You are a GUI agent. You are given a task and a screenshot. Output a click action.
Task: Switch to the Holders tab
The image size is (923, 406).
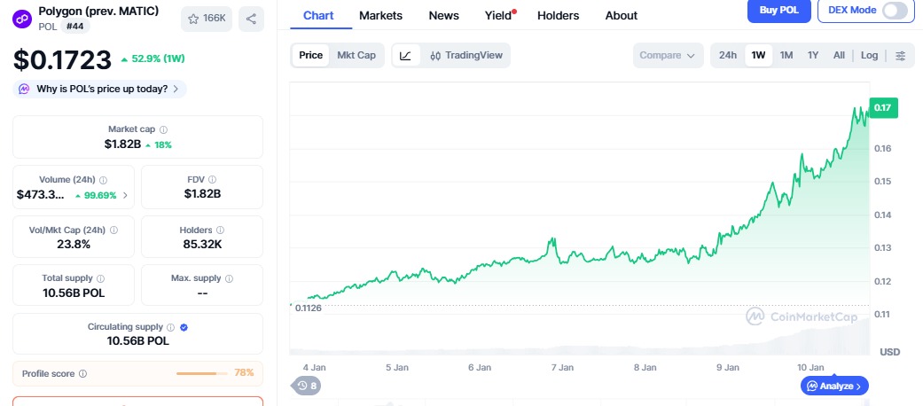(558, 15)
